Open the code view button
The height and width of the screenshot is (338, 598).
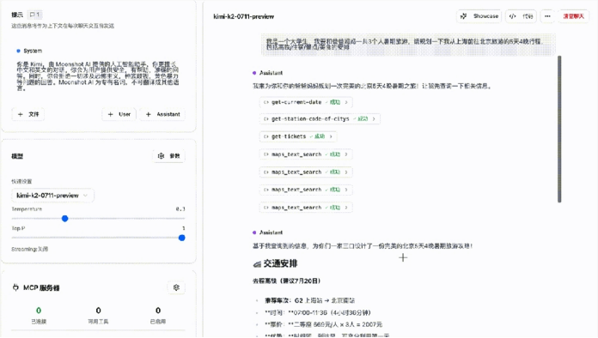(521, 16)
